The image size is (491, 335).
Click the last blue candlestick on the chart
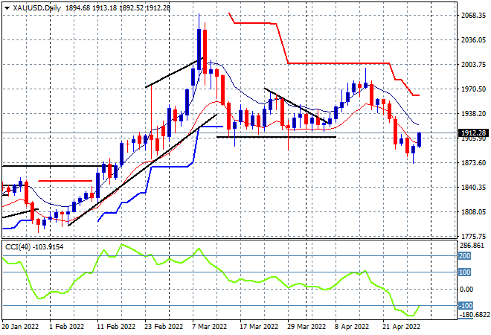click(420, 139)
